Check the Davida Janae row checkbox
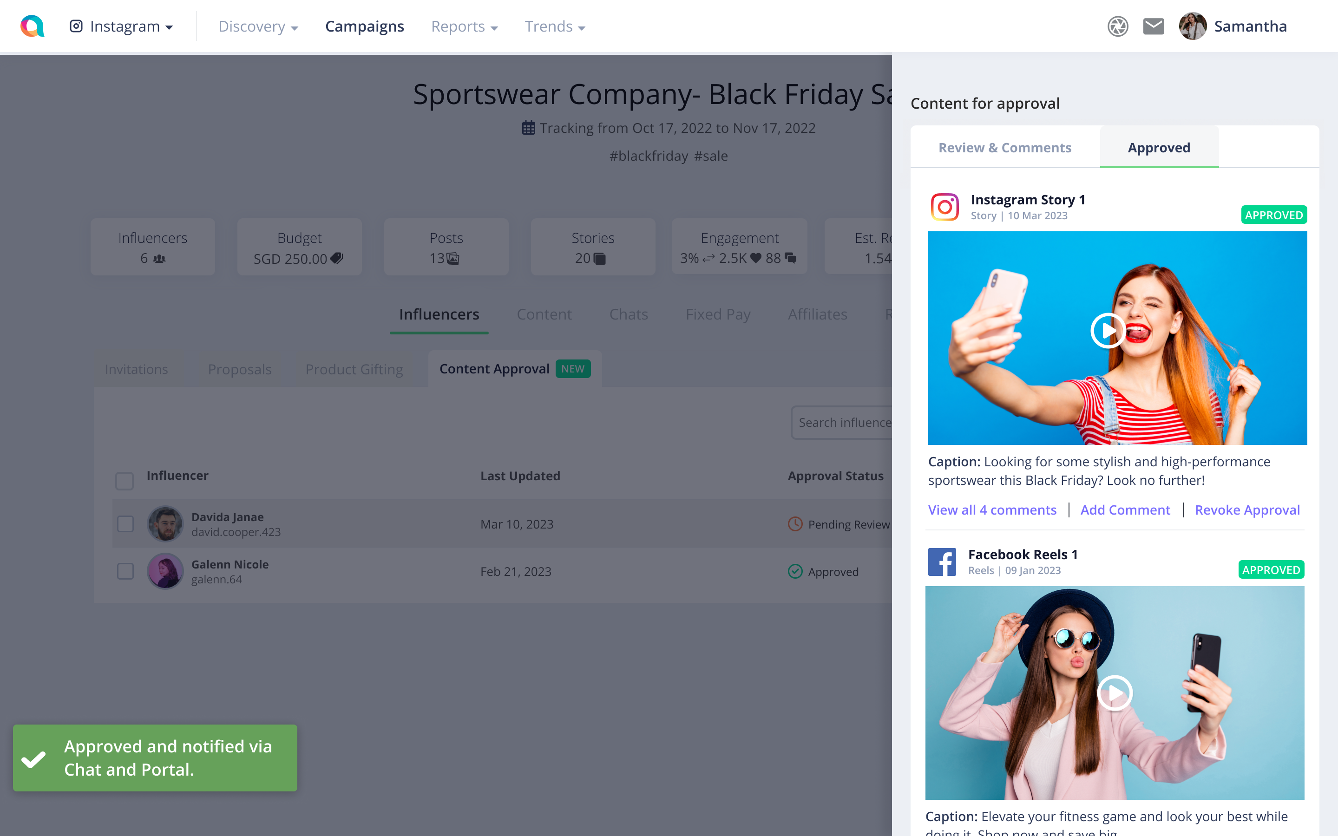 click(125, 523)
